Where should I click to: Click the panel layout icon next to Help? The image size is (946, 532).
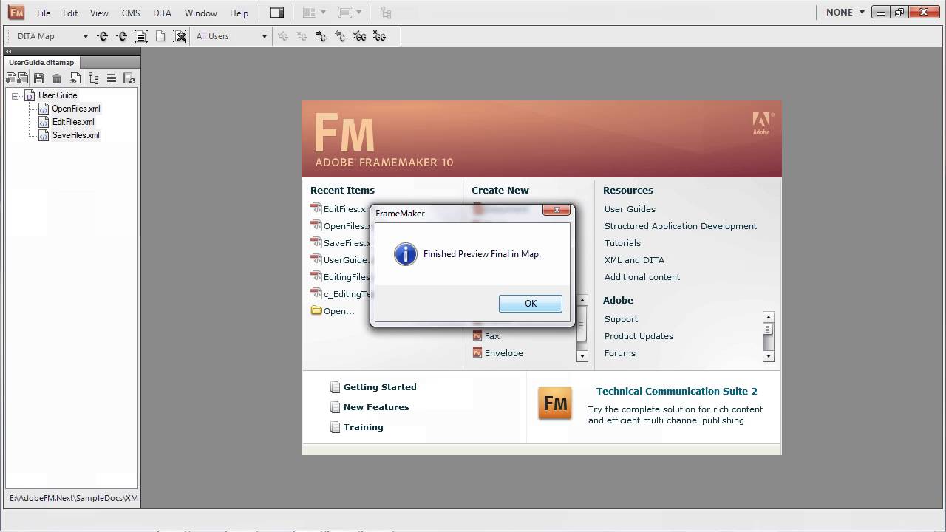(277, 13)
